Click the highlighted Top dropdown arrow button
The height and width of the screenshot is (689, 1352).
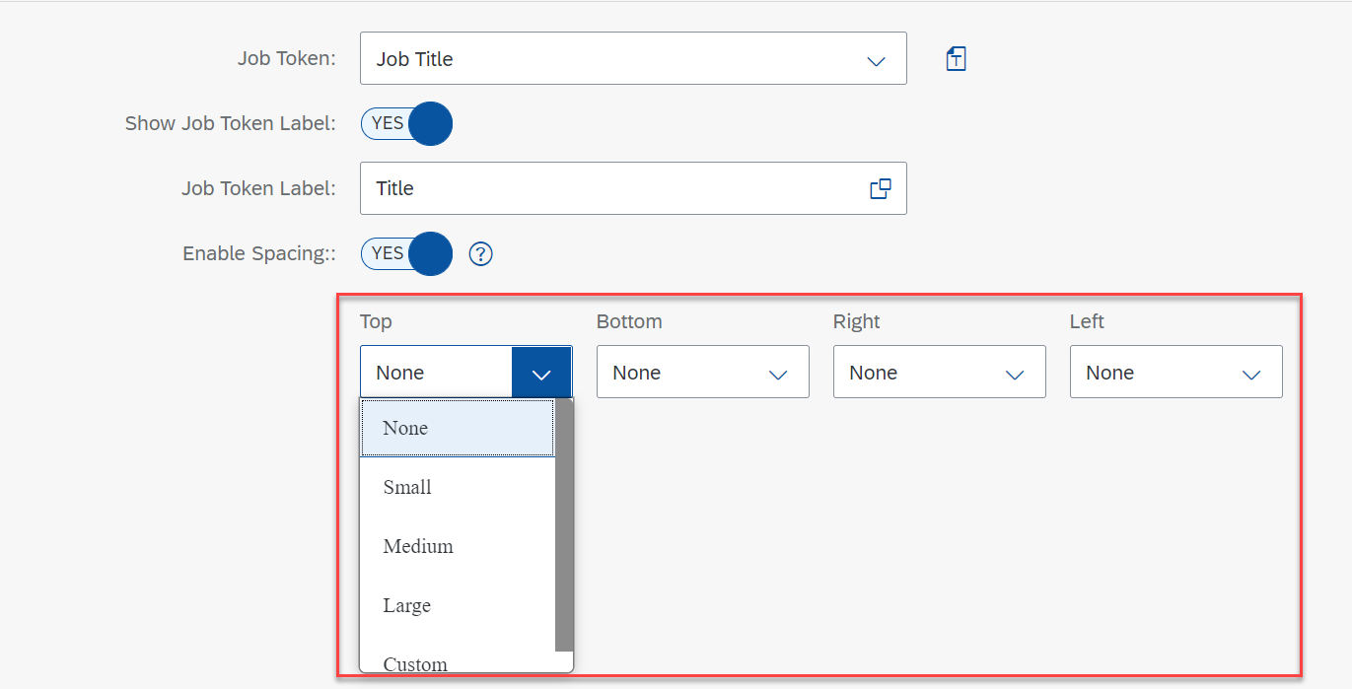click(x=541, y=373)
